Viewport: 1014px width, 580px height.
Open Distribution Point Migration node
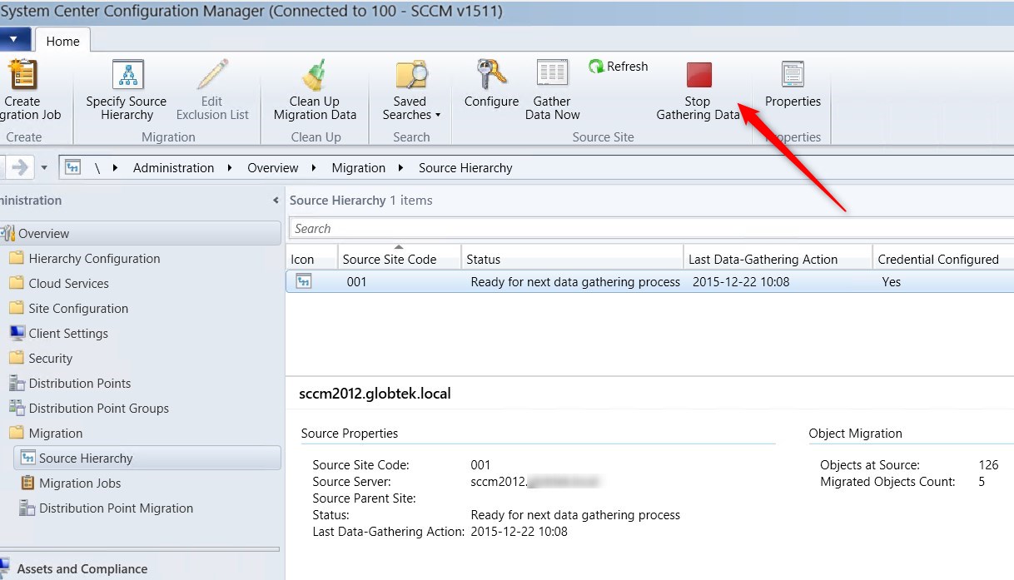[117, 508]
